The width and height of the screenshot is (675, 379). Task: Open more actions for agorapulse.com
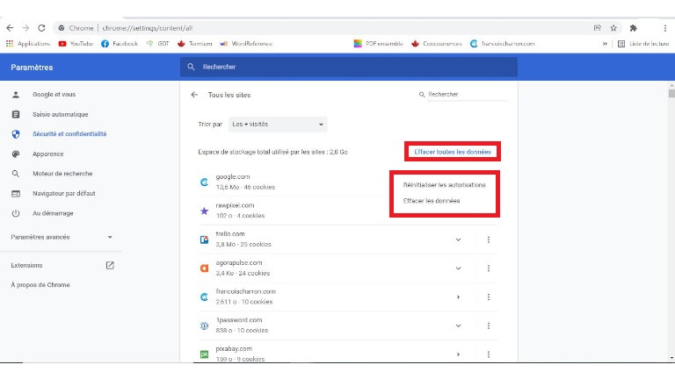(488, 268)
